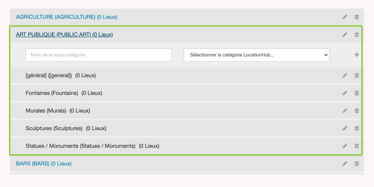
Task: Expand the BARS category
Action: coord(43,163)
